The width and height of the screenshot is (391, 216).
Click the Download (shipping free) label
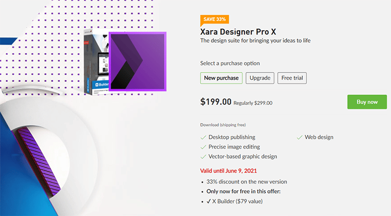[x=223, y=125]
